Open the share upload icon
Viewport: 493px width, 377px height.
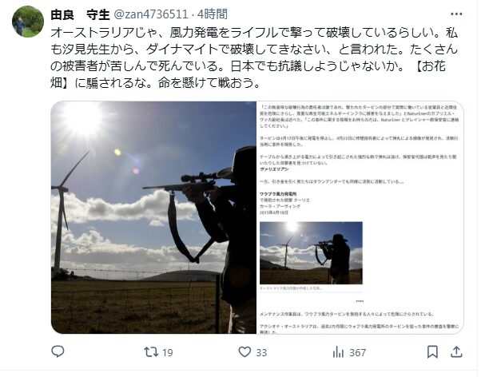tap(456, 352)
